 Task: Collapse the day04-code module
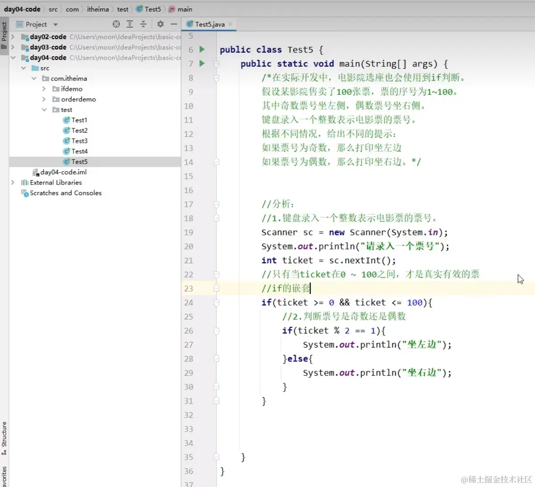[13, 57]
